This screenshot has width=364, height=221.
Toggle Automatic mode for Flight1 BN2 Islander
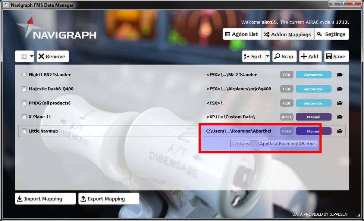coord(313,75)
